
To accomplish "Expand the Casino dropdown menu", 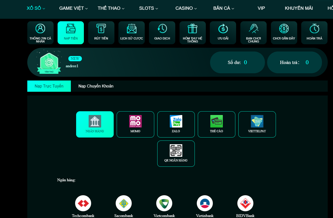I will 186,8.
